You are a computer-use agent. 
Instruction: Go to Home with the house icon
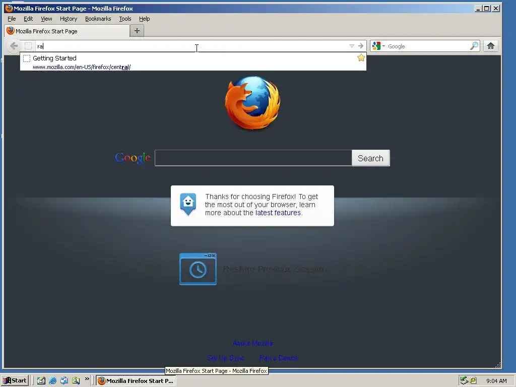tap(491, 46)
